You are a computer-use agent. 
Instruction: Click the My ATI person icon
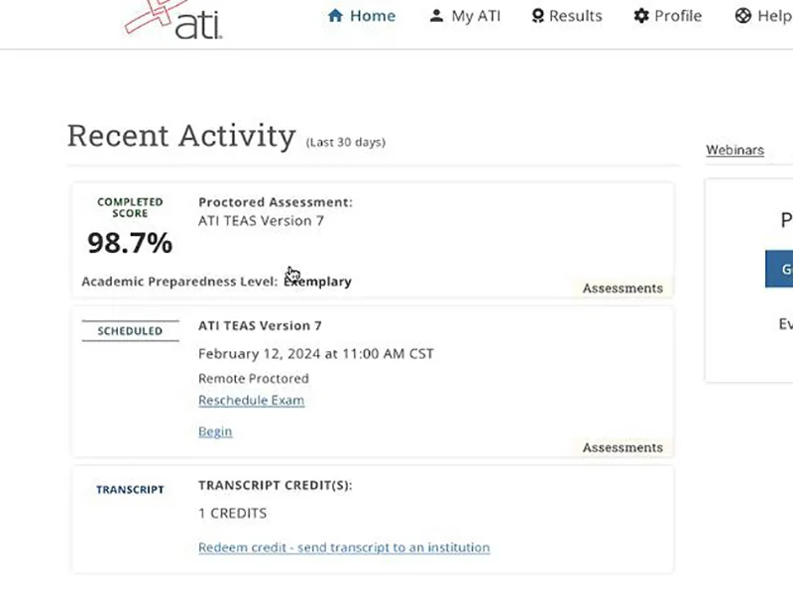tap(436, 16)
